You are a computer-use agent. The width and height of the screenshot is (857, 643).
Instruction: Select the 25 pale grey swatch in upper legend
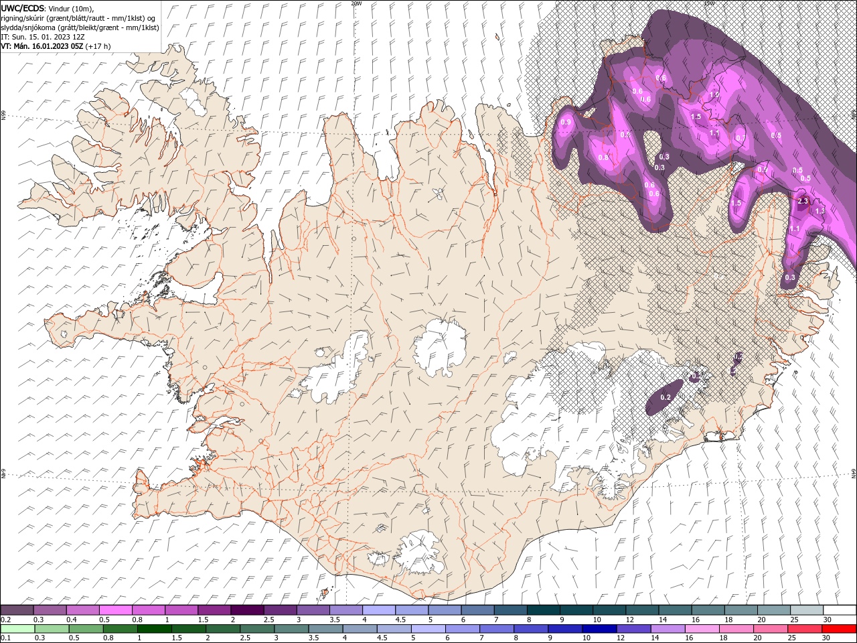(807, 610)
